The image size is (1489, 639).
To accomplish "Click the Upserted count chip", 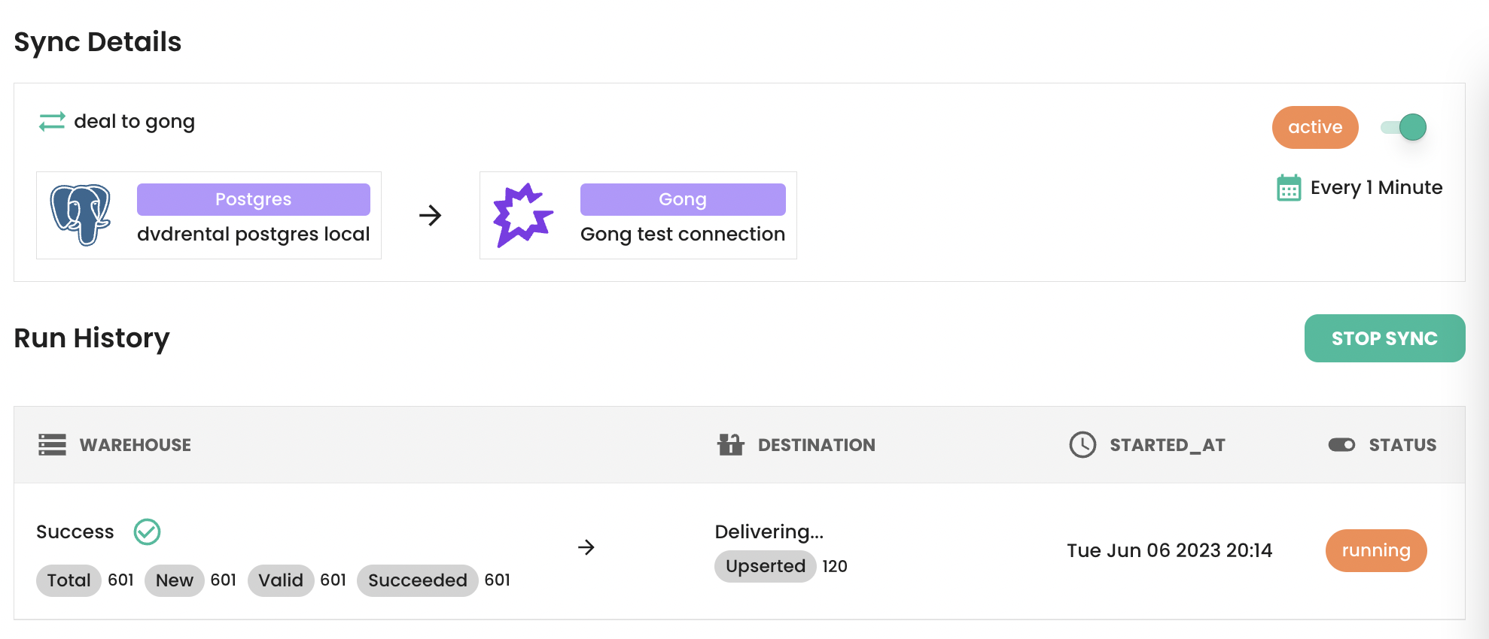I will point(765,566).
